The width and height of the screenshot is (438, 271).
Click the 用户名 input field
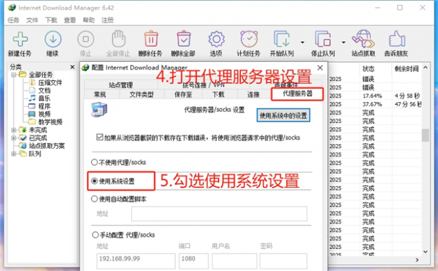pos(234,261)
